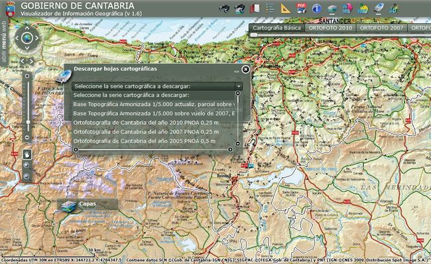Select the hand pan tool
431x264 pixels.
27,155
